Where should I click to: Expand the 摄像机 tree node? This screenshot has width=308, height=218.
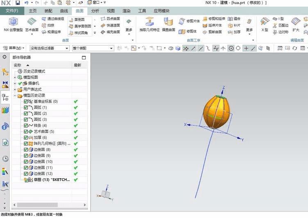point(15,83)
